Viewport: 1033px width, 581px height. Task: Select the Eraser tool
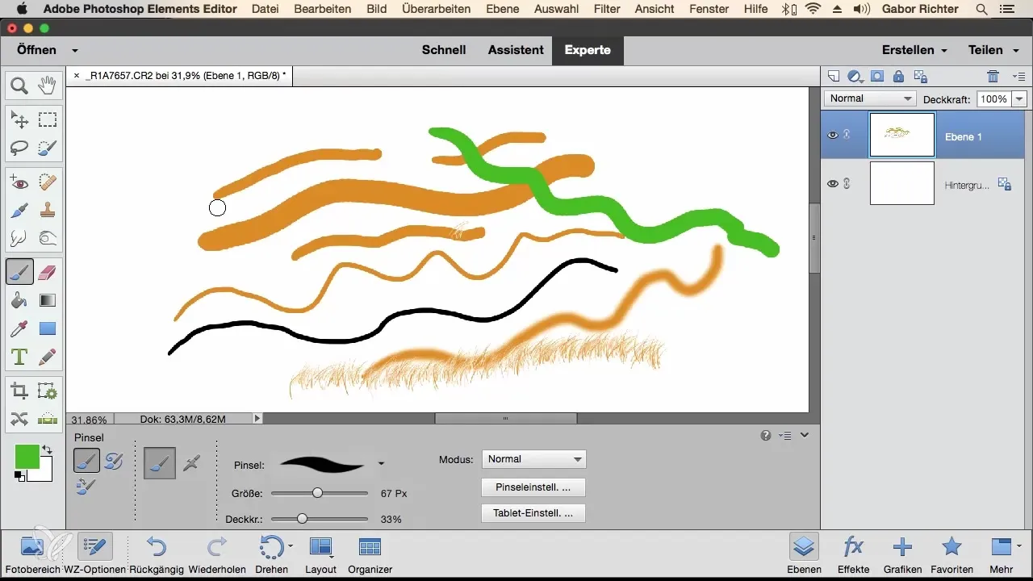pos(48,273)
